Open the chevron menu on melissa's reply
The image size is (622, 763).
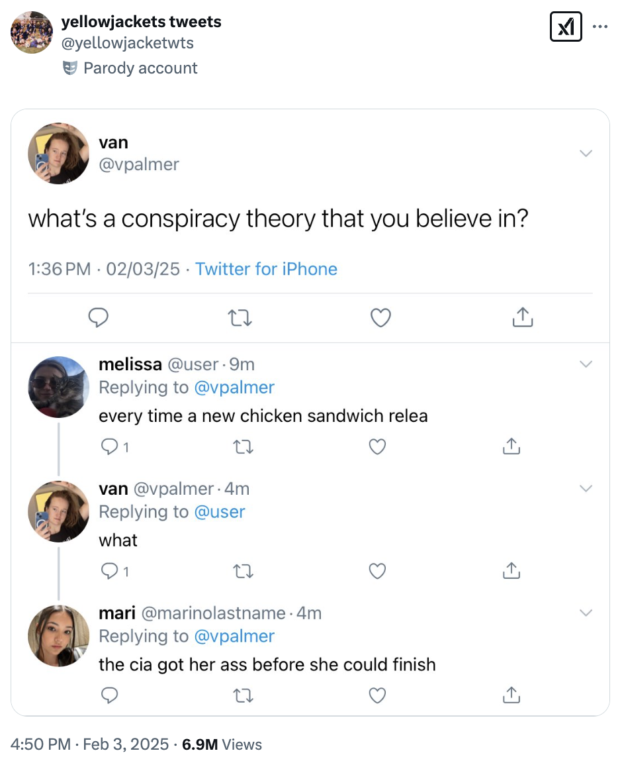click(586, 364)
